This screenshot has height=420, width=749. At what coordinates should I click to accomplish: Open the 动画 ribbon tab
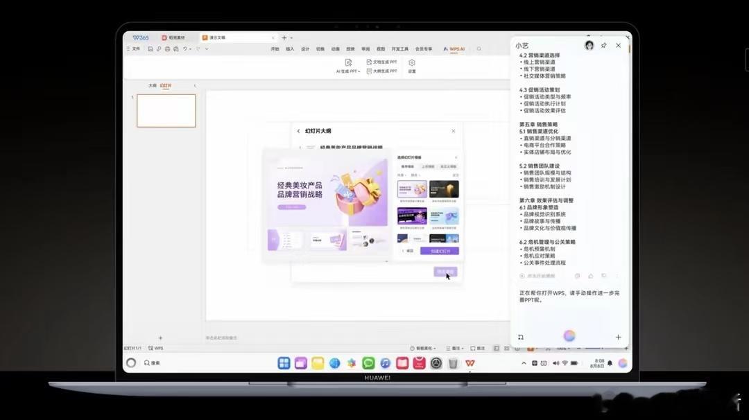(336, 49)
